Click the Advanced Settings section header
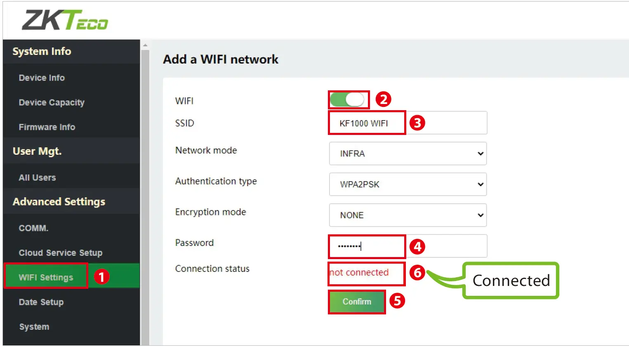The width and height of the screenshot is (629, 347). 59,202
